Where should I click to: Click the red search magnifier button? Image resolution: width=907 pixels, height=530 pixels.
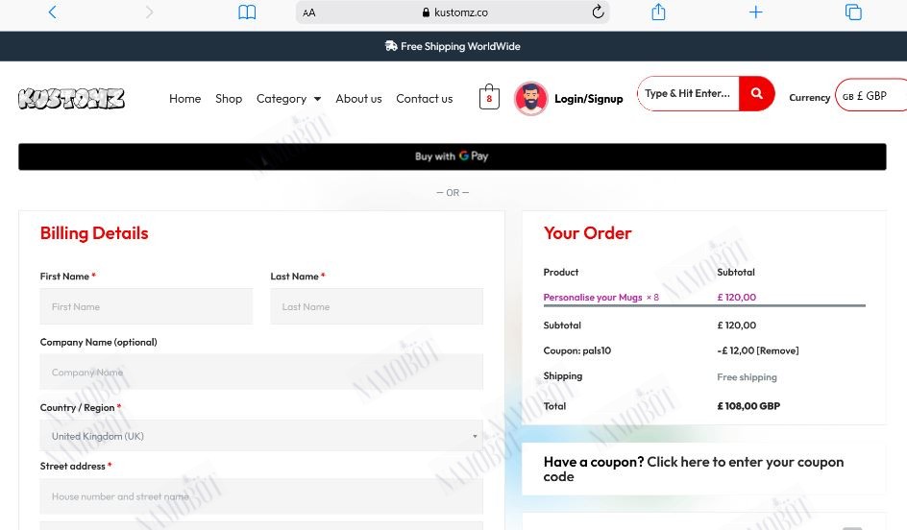[756, 93]
